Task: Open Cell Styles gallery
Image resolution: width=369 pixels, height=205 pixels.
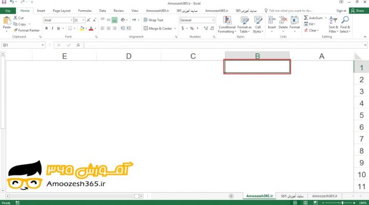Action: (x=258, y=25)
